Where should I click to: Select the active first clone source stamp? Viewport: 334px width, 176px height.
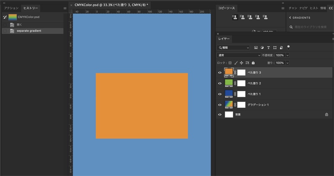tap(235, 17)
